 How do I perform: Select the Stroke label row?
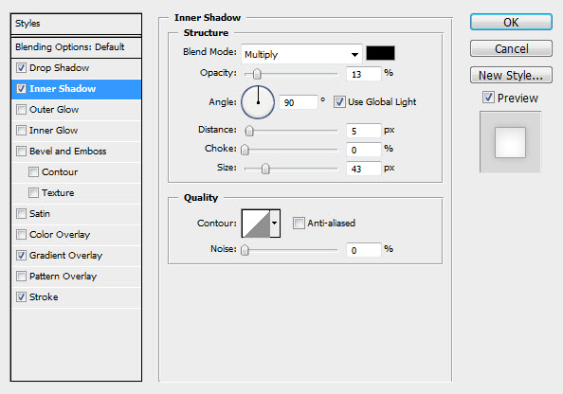pos(76,296)
